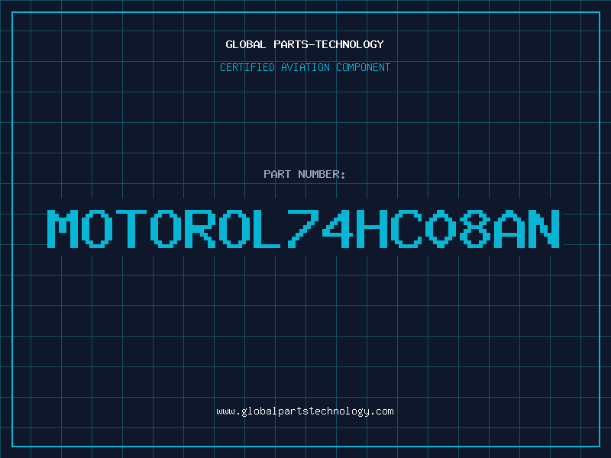The width and height of the screenshot is (611, 458).
Task: Click the PART NUMBER: label
Action: (x=305, y=174)
